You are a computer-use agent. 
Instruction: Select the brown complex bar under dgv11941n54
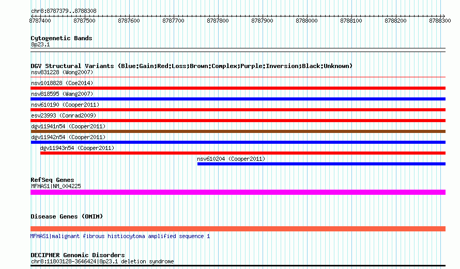tap(238, 131)
